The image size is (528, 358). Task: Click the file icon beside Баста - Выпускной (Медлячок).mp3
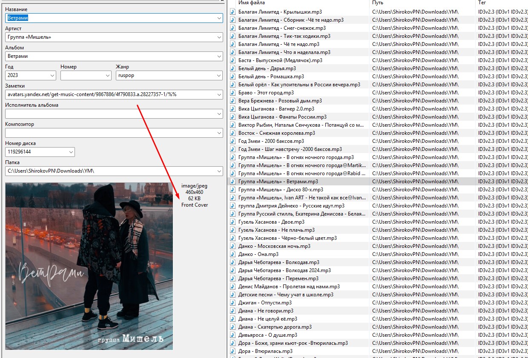point(232,60)
